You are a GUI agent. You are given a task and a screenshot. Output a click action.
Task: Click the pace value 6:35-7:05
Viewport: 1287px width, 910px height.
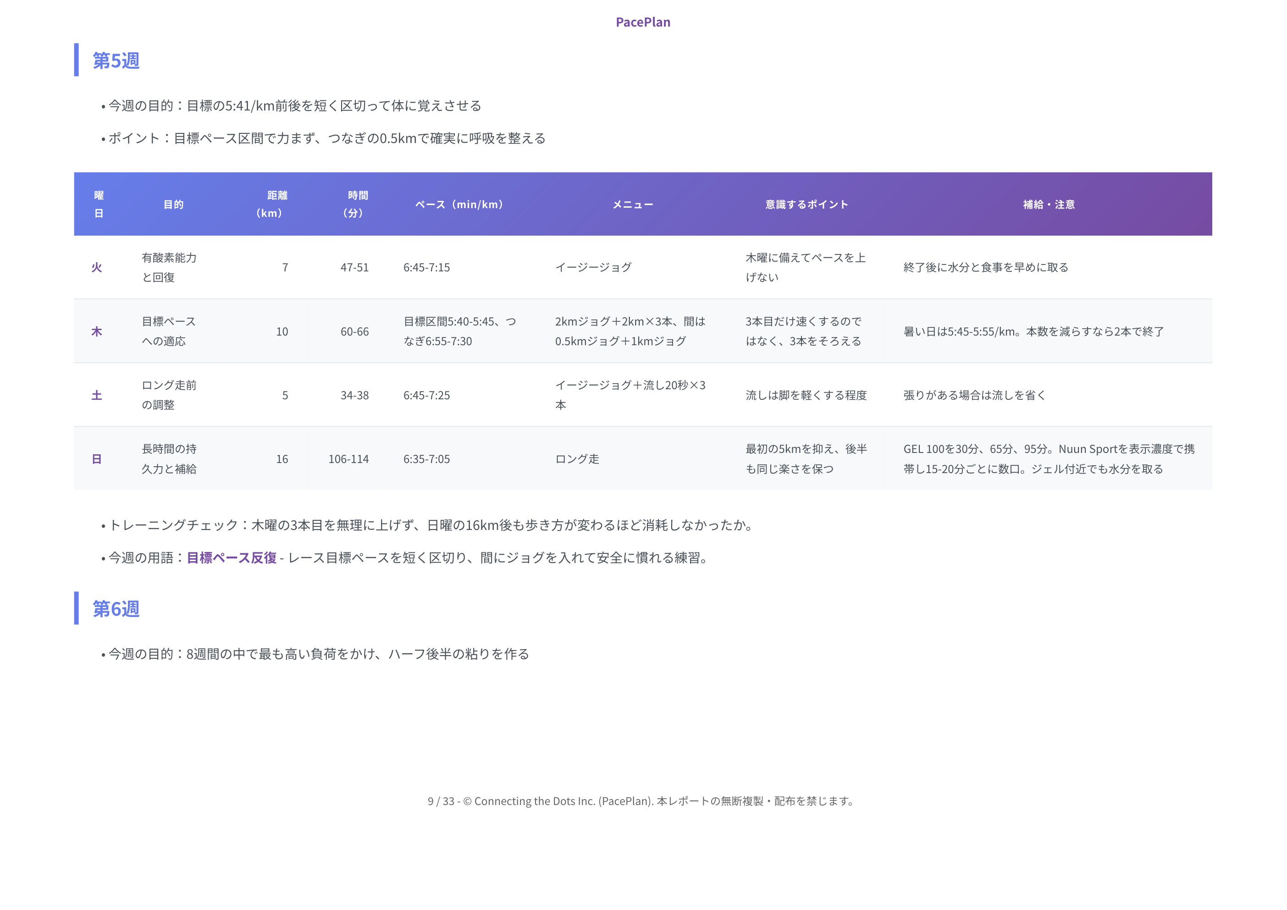tap(426, 459)
